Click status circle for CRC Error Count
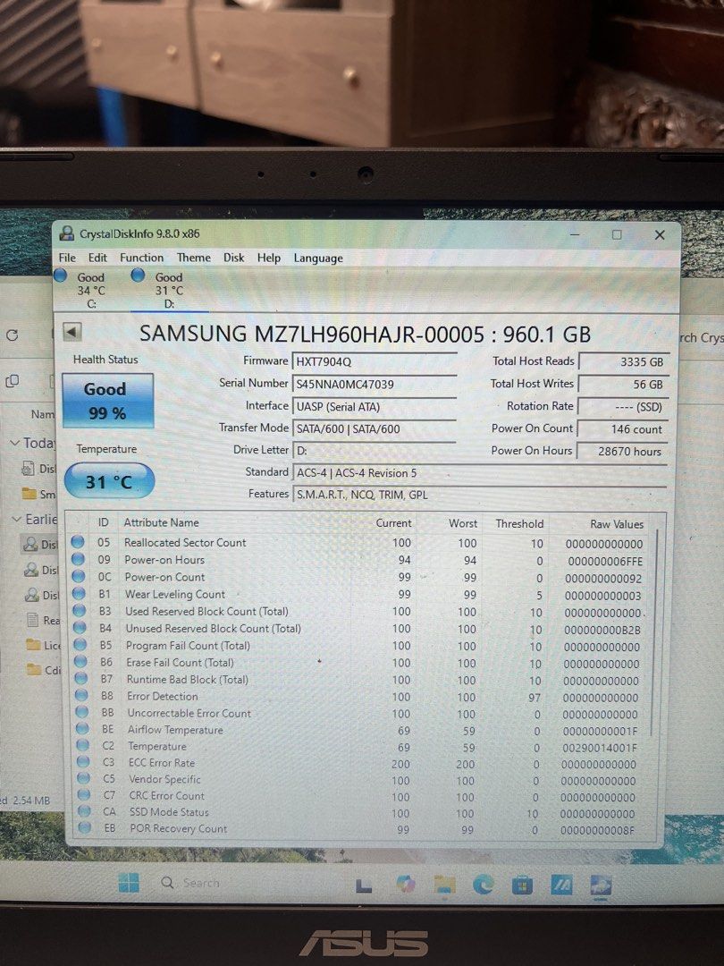This screenshot has width=724, height=966. click(x=84, y=795)
